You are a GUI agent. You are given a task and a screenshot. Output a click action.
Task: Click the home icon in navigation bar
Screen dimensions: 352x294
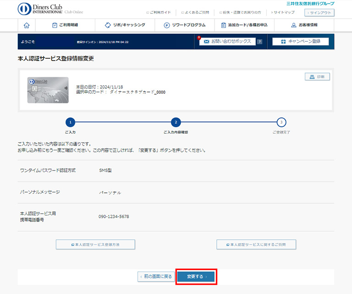tap(27, 25)
